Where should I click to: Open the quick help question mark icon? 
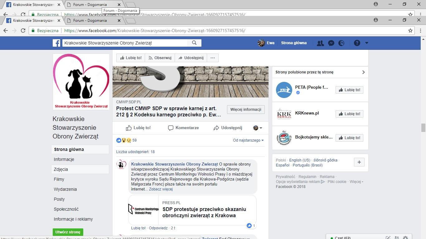(x=357, y=43)
